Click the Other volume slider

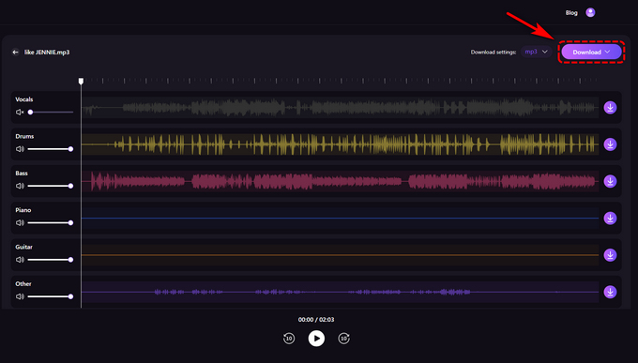coord(51,296)
